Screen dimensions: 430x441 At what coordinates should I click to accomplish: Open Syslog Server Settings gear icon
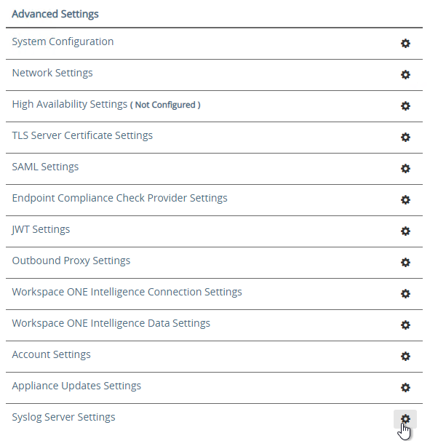[405, 418]
